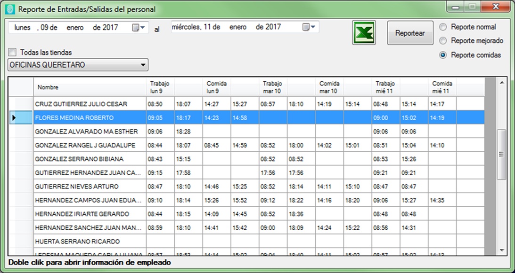Click the Comida mar 10 column header
The image size is (515, 273).
click(329, 87)
